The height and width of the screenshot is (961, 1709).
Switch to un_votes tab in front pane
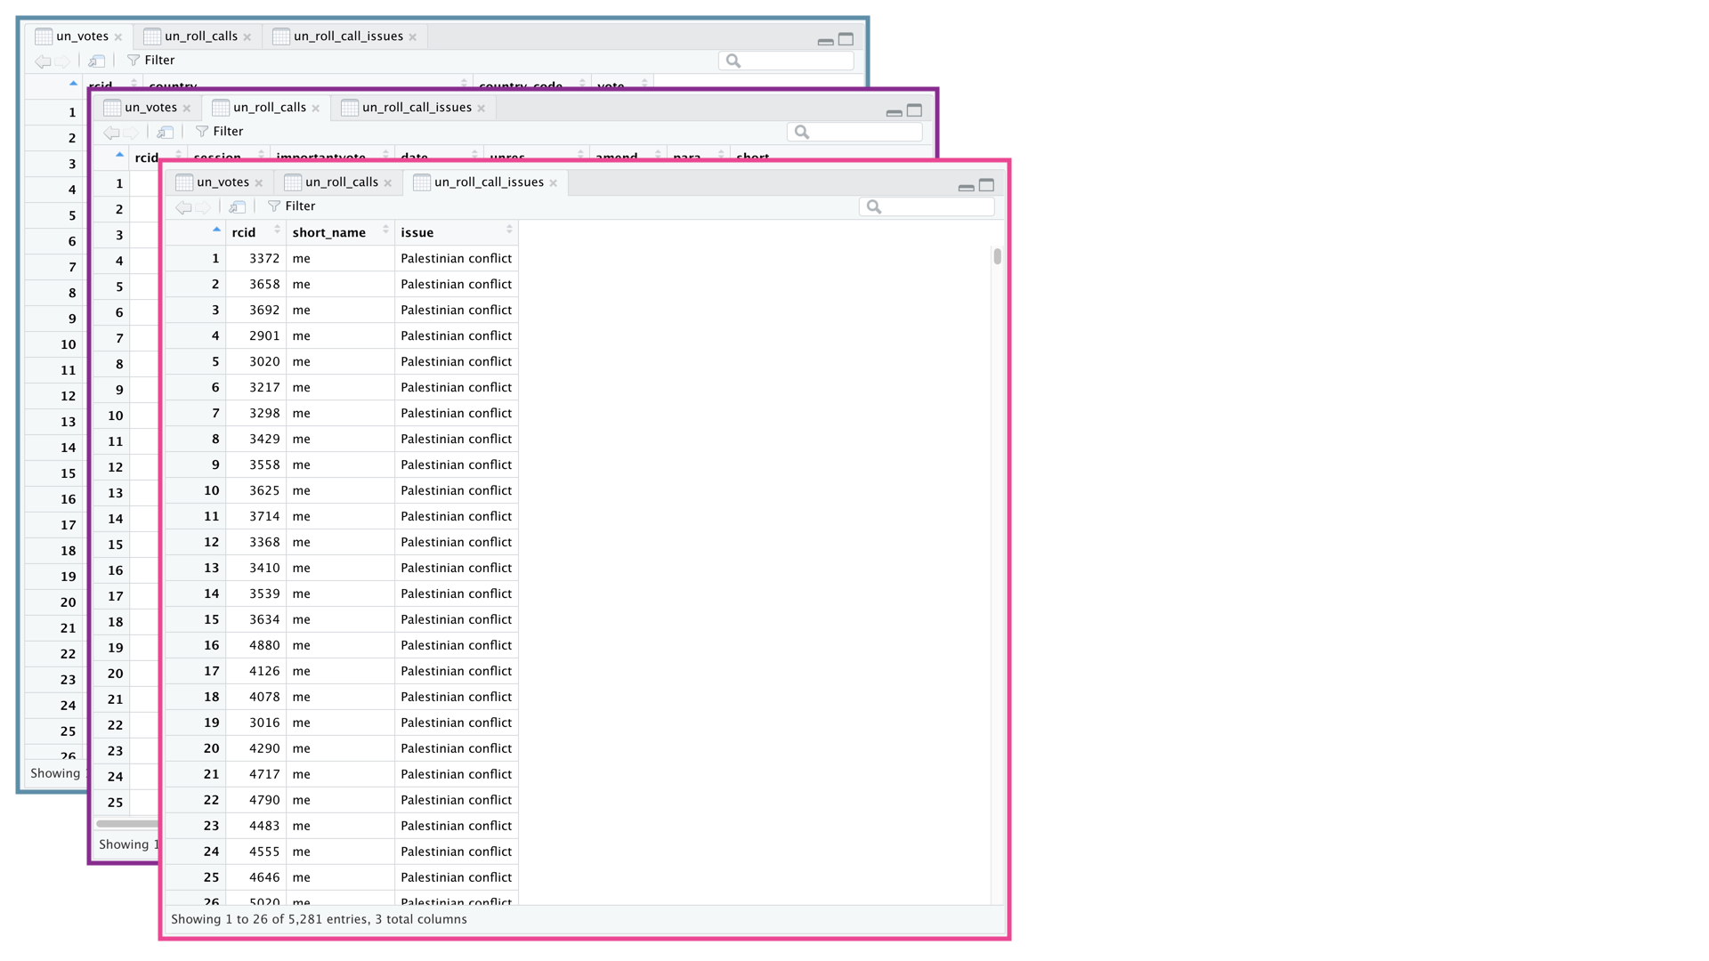point(223,182)
